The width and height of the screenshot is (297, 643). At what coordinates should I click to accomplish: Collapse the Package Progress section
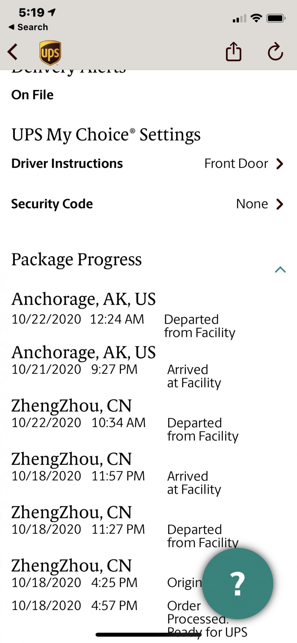coord(280,269)
